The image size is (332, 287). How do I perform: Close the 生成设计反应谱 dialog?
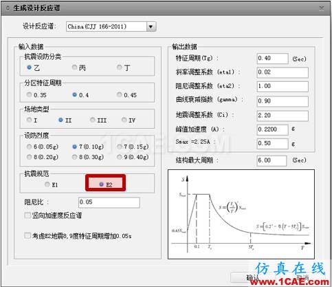coord(322,8)
